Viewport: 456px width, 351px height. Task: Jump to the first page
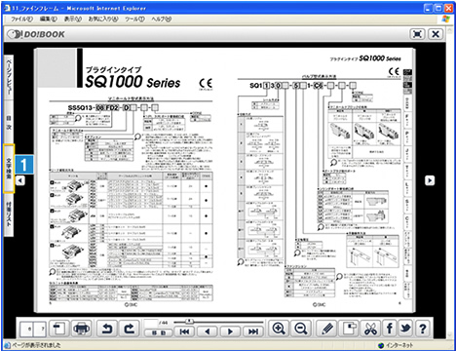184,331
